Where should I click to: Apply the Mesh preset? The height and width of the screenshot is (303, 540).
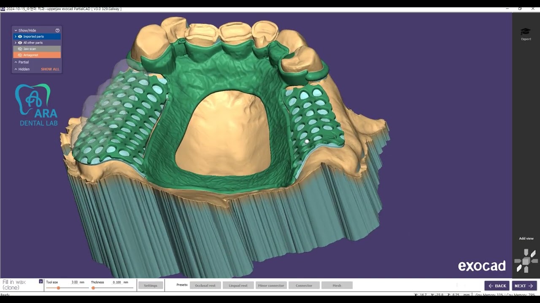coord(337,285)
